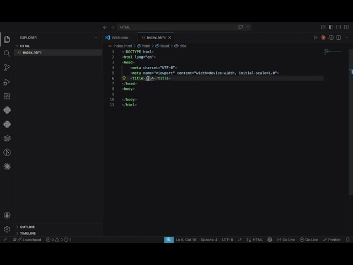The image size is (353, 265).
Task: Click the Copilot status icon in status bar
Action: 270,240
